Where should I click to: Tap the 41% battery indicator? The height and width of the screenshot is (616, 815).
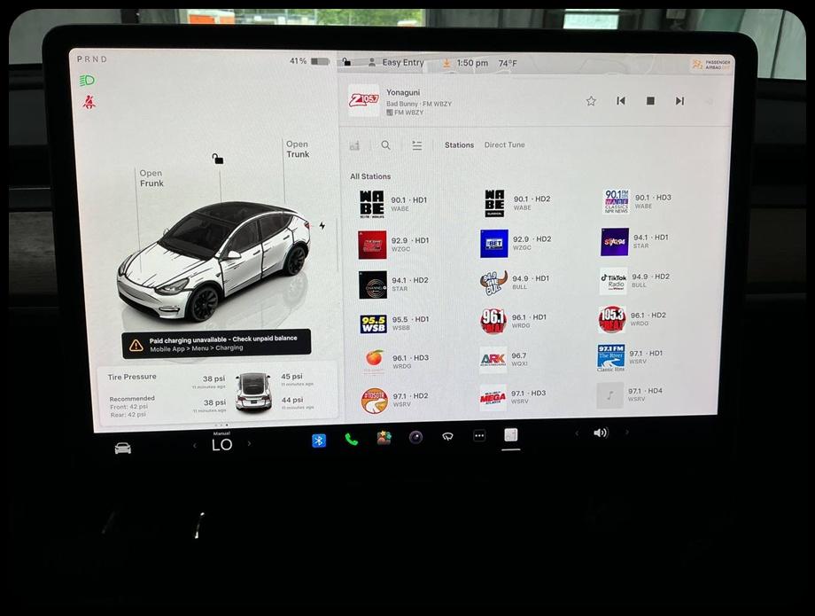click(x=309, y=61)
